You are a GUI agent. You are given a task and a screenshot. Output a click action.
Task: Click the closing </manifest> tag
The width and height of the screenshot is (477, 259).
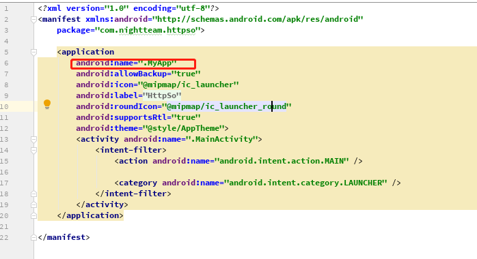coord(64,237)
